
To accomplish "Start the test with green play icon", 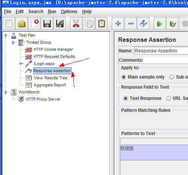I will (x=160, y=24).
